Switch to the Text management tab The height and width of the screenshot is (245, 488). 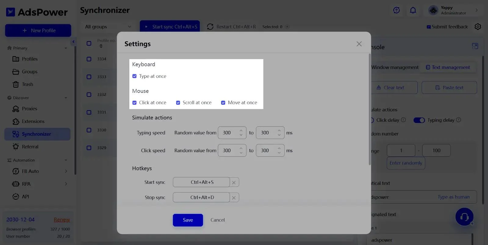[447, 67]
